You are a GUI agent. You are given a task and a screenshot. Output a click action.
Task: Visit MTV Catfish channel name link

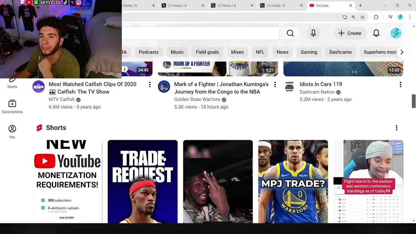point(62,99)
